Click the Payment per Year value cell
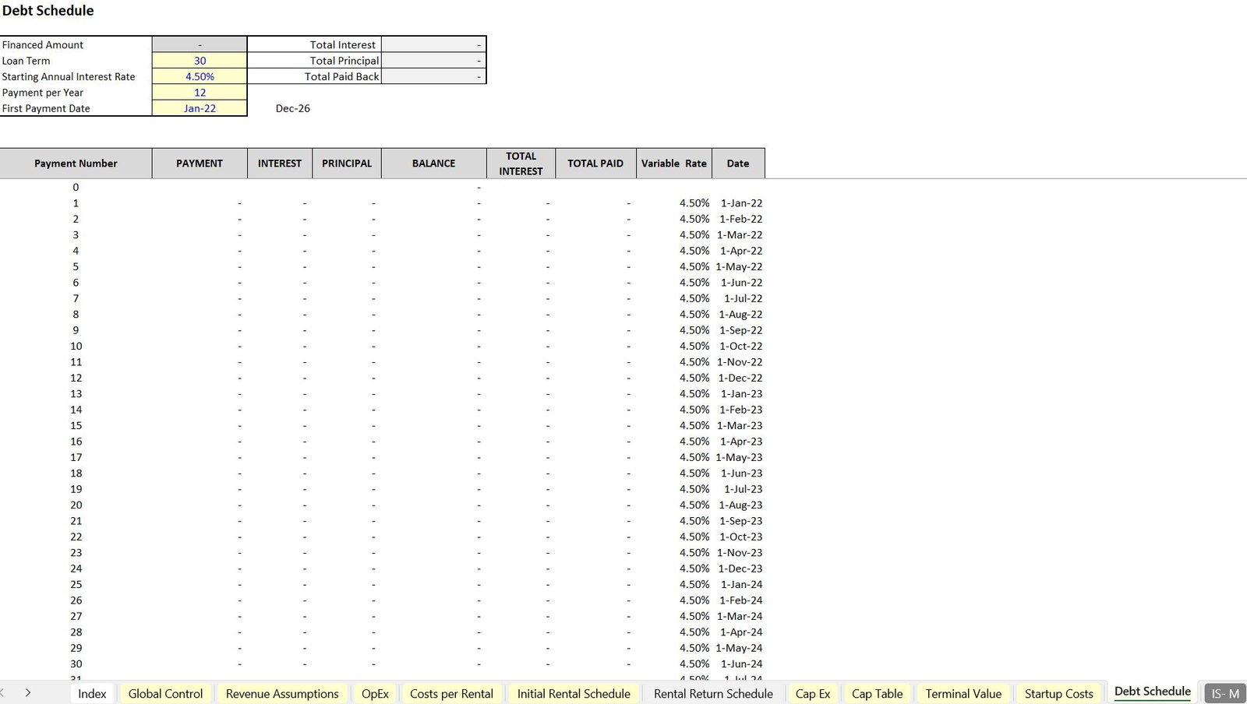This screenshot has width=1247, height=704. [200, 93]
